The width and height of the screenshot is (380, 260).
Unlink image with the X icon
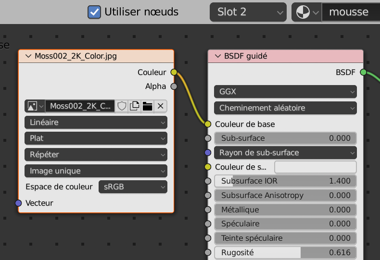pyautogui.click(x=161, y=106)
